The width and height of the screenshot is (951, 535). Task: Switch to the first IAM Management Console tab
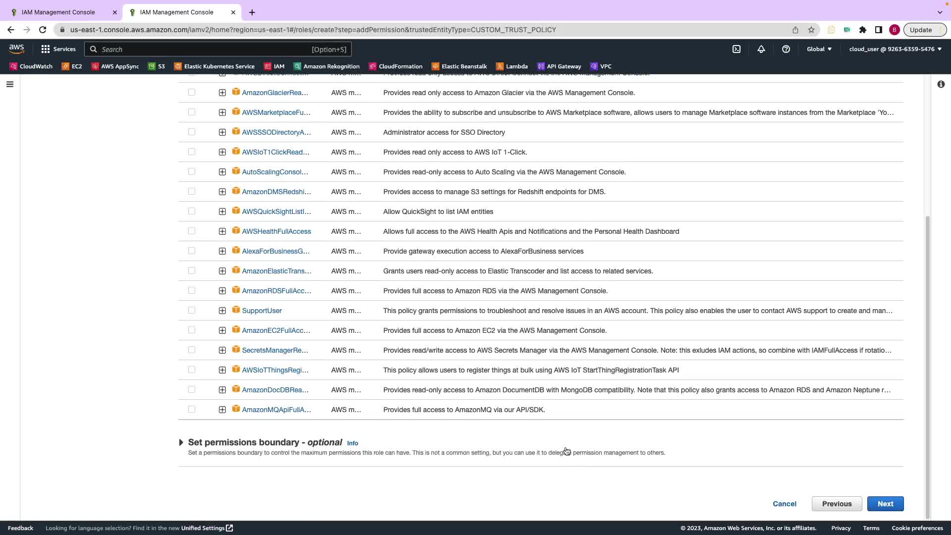[58, 12]
